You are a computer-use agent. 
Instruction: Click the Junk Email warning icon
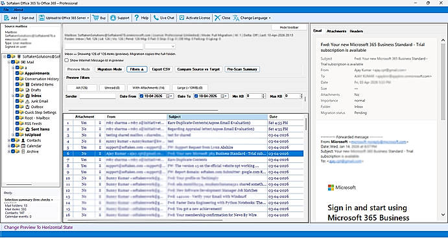pyautogui.click(x=27, y=101)
